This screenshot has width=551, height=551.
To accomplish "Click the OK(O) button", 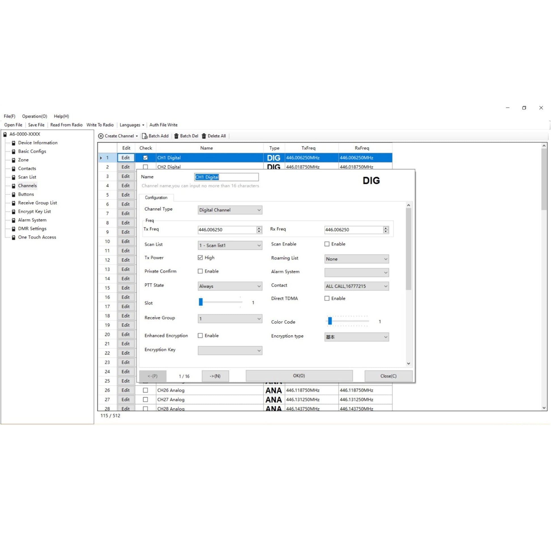I will (x=299, y=376).
